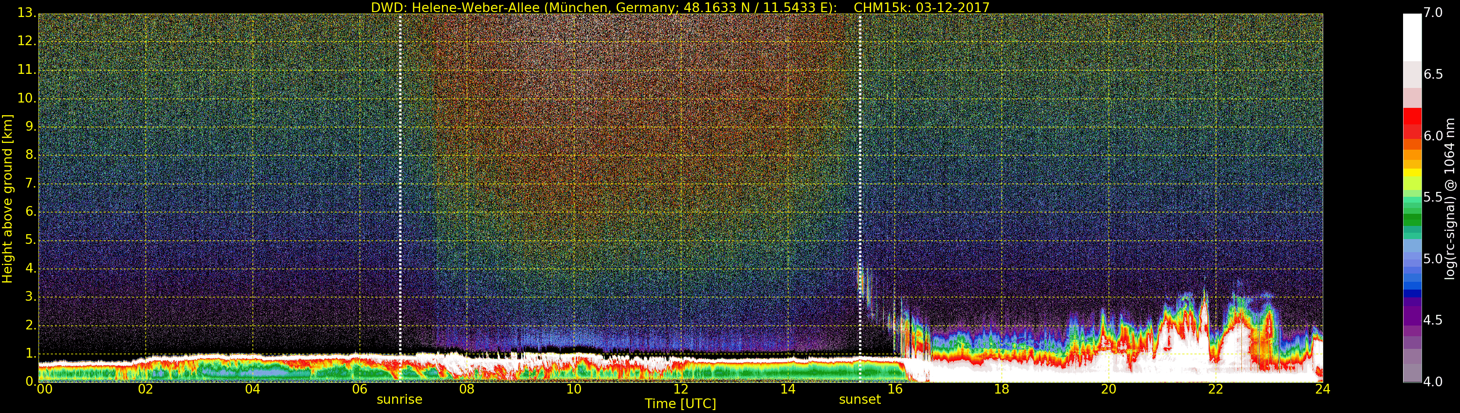Click the 'CHM15k: 03-12-2017' text in title
This screenshot has height=413, width=1460.
pos(921,7)
